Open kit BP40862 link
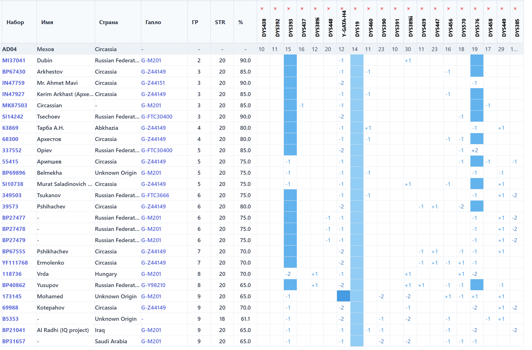532x350 pixels. pos(14,285)
